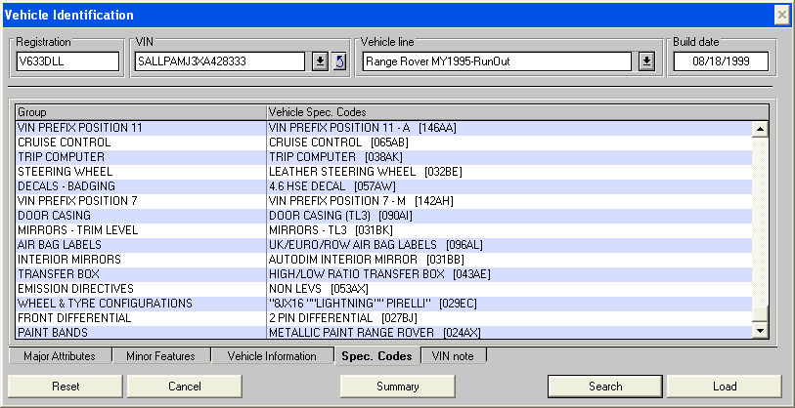This screenshot has width=795, height=408.
Task: Expand the Vehicle line dropdown
Action: pyautogui.click(x=646, y=61)
